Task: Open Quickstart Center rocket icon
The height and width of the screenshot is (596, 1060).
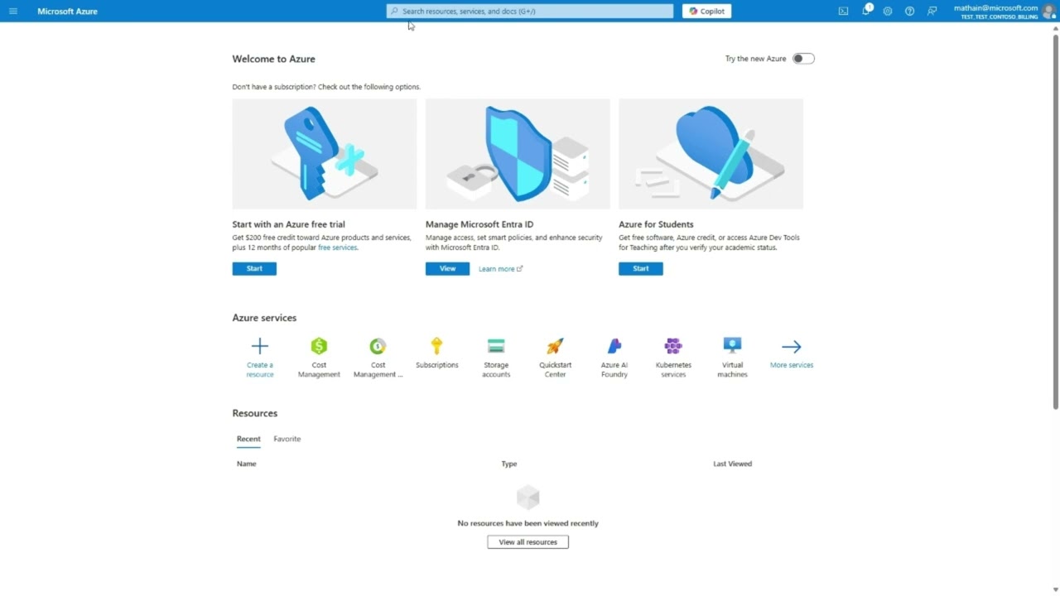Action: 555,346
